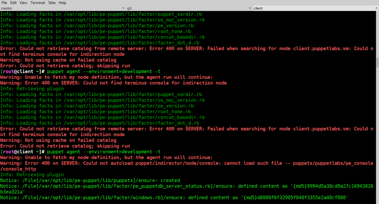
Task: Click the first 'puppet agent --environment=development -t' command
Action: click(103, 72)
